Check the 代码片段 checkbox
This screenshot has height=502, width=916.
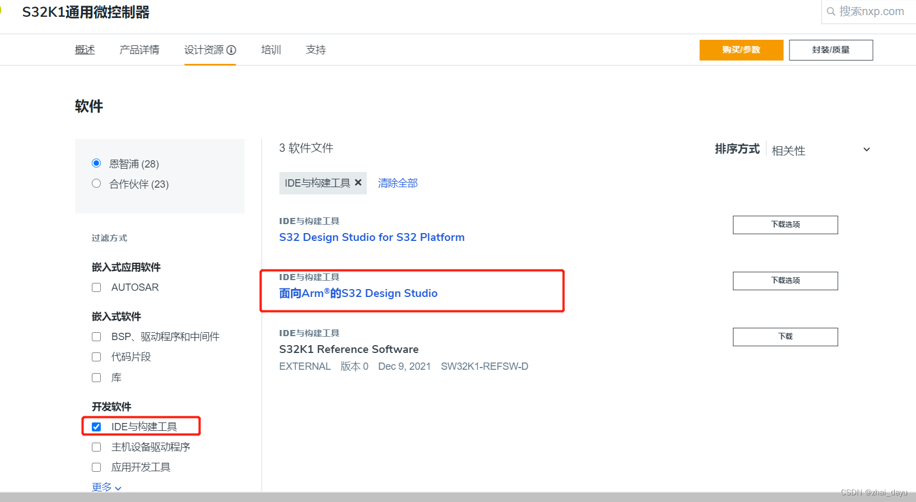(96, 357)
